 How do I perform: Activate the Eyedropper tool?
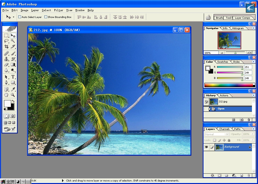click(x=13, y=89)
